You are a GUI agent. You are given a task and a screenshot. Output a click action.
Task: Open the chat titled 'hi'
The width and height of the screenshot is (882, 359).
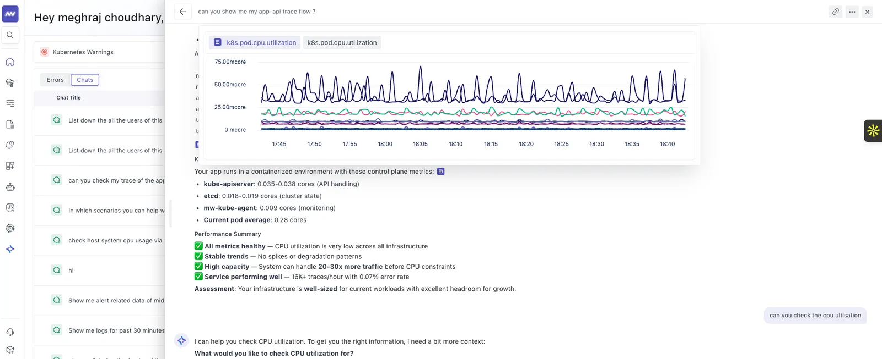99,270
